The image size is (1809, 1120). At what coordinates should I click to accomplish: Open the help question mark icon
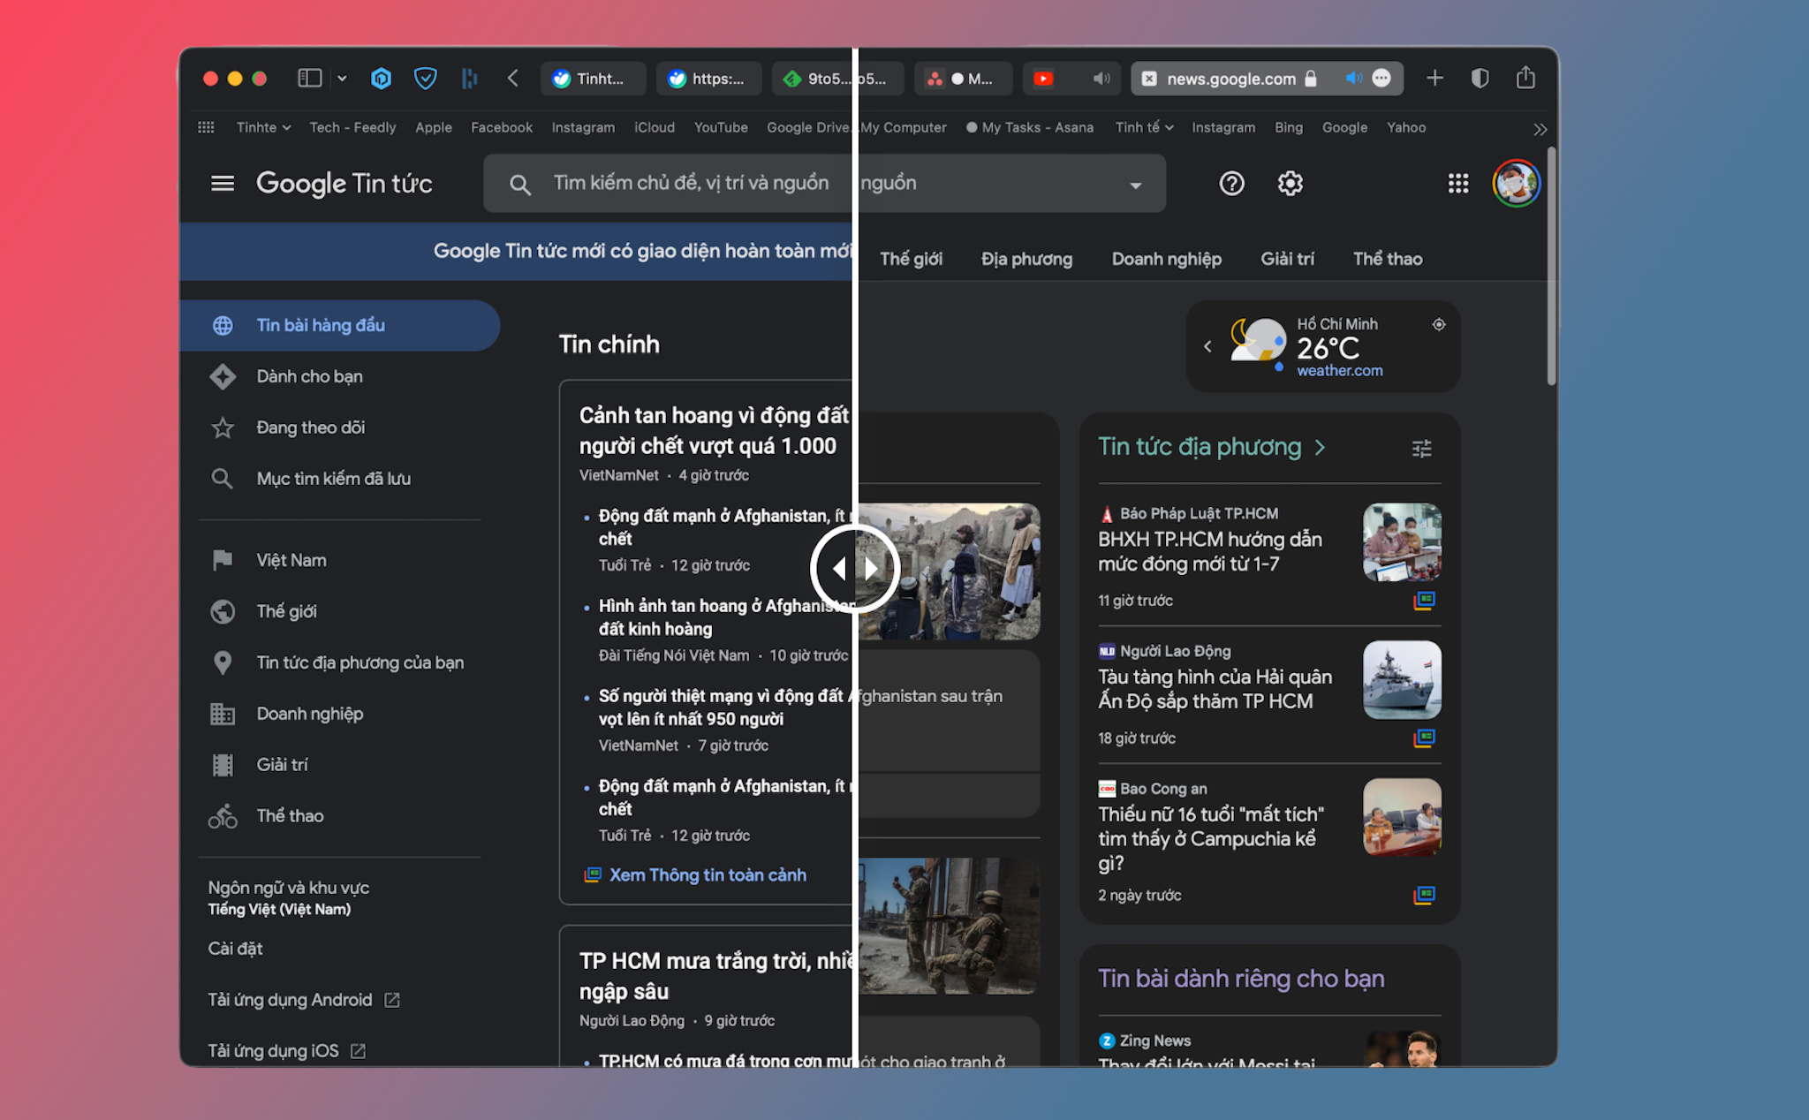1231,183
